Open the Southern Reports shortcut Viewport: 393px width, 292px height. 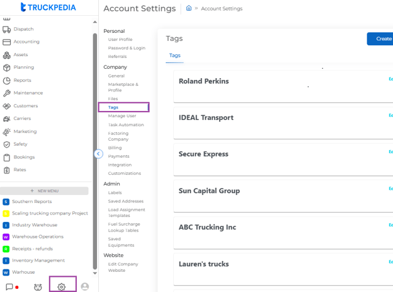pyautogui.click(x=31, y=202)
